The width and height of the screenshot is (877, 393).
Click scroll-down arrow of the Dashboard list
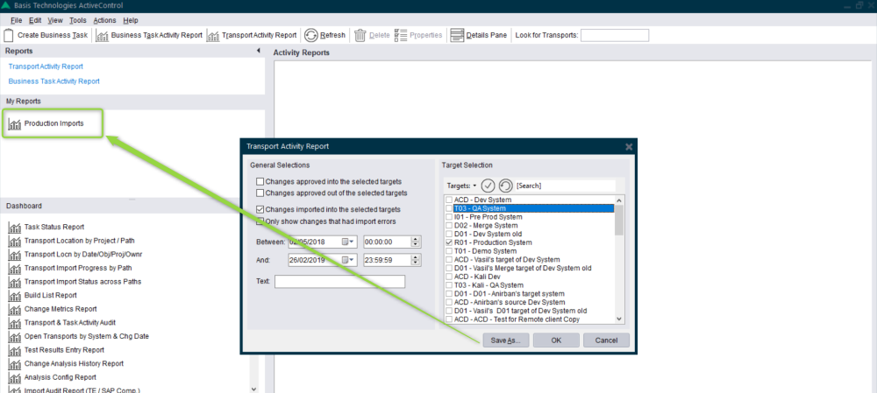click(254, 389)
